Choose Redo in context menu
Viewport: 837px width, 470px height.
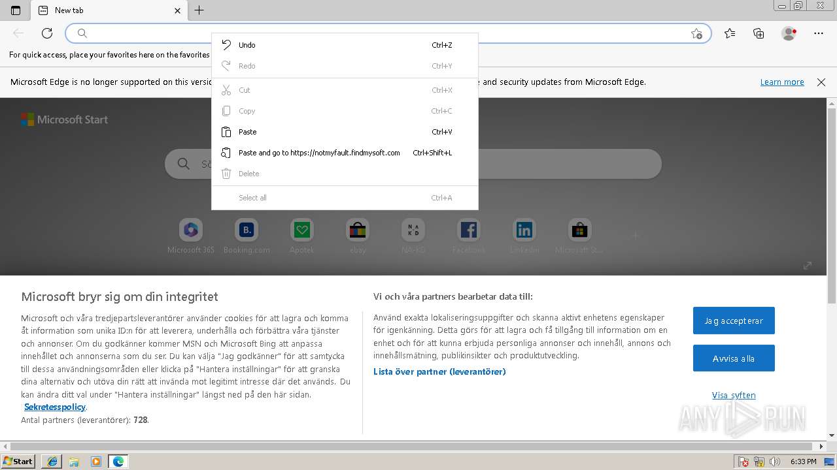[x=345, y=66]
